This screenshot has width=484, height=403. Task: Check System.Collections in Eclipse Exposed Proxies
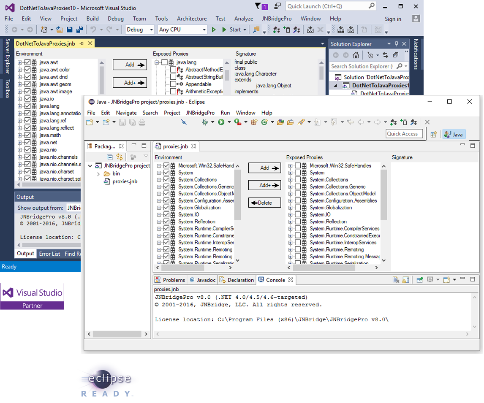point(298,179)
